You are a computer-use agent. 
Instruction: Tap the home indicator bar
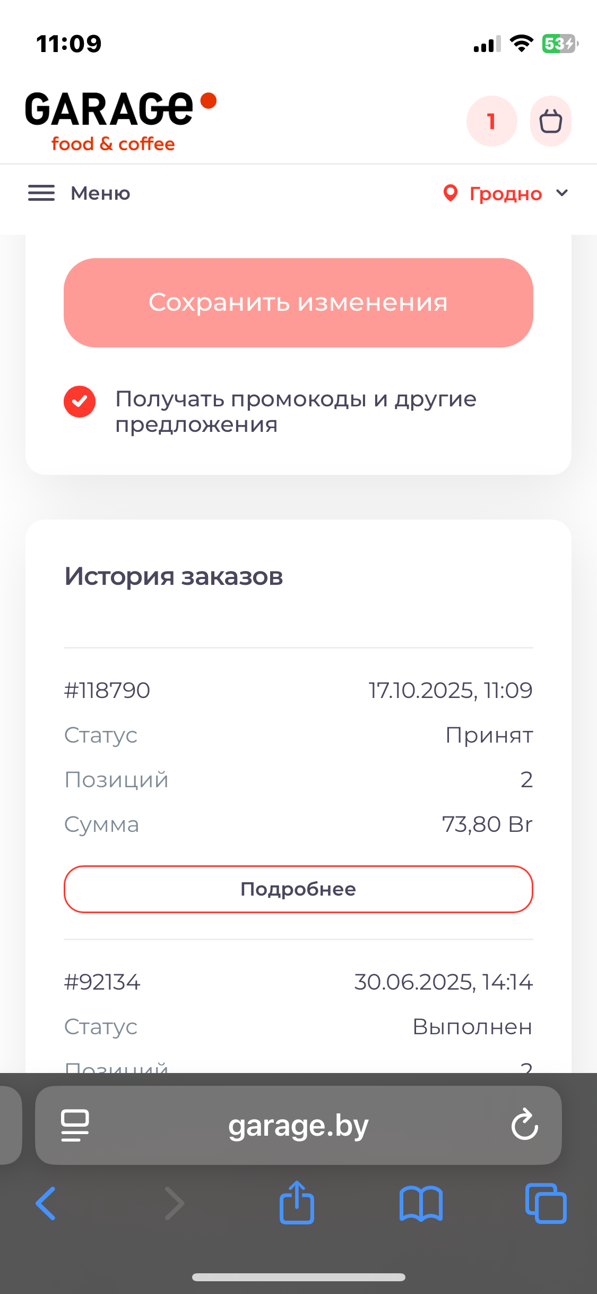click(x=298, y=1277)
